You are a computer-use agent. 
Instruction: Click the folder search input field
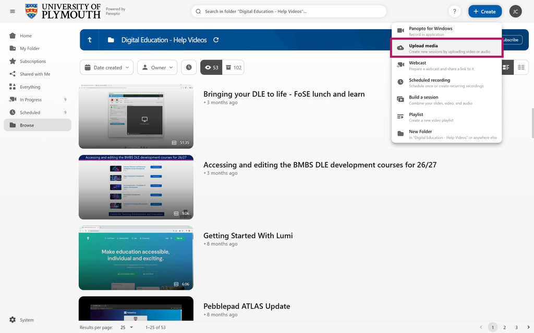coord(289,11)
